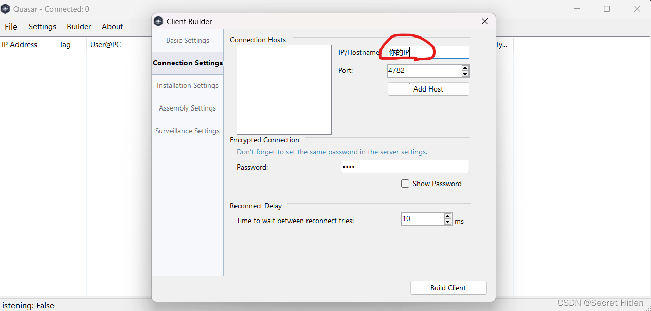
Task: Click the Add Host button
Action: [x=428, y=89]
